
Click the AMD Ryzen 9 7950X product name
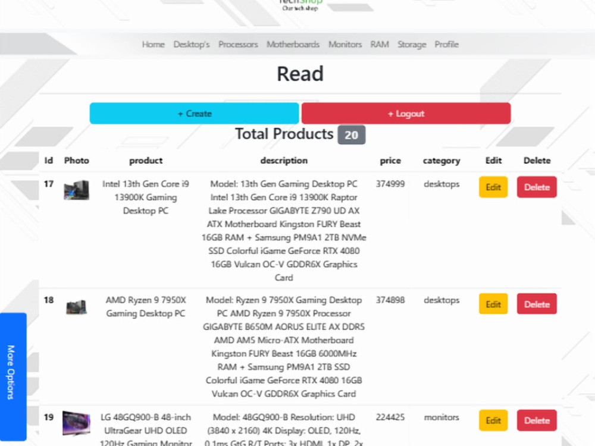146,307
